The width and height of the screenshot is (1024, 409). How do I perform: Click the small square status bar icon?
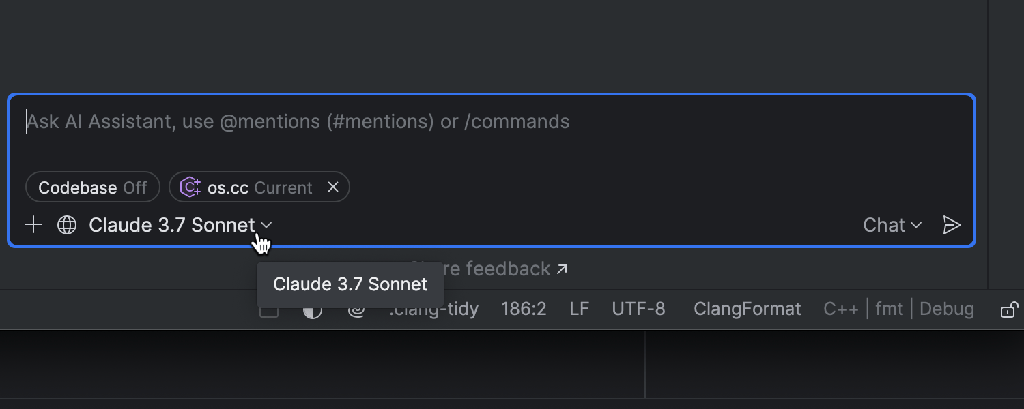click(269, 311)
